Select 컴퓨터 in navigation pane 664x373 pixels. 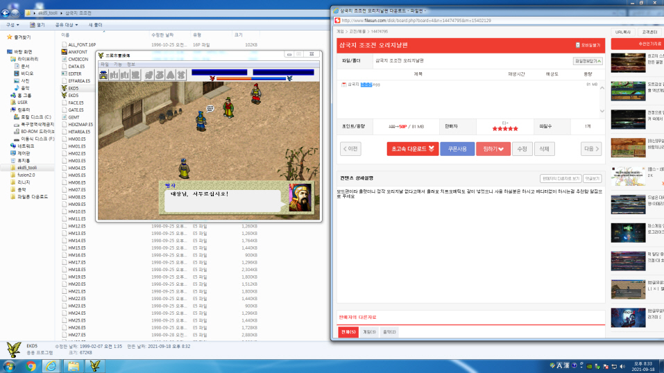click(x=20, y=110)
